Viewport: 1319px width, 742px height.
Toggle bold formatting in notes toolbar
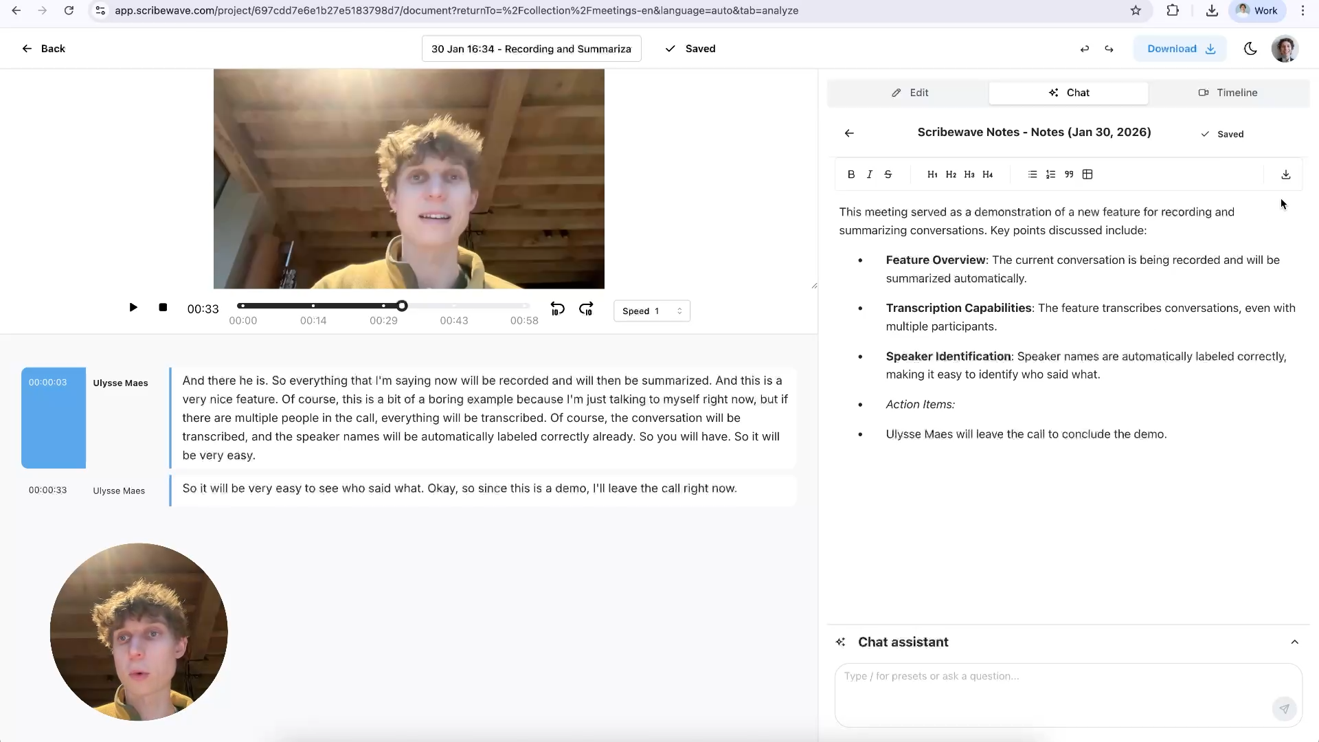[x=851, y=175]
